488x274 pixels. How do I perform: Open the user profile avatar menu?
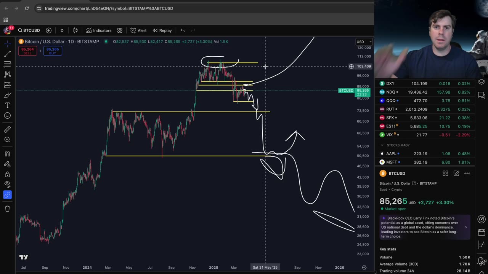click(x=7, y=30)
